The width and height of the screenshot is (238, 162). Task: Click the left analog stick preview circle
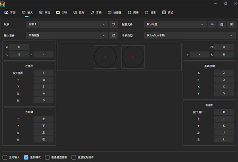(x=105, y=57)
